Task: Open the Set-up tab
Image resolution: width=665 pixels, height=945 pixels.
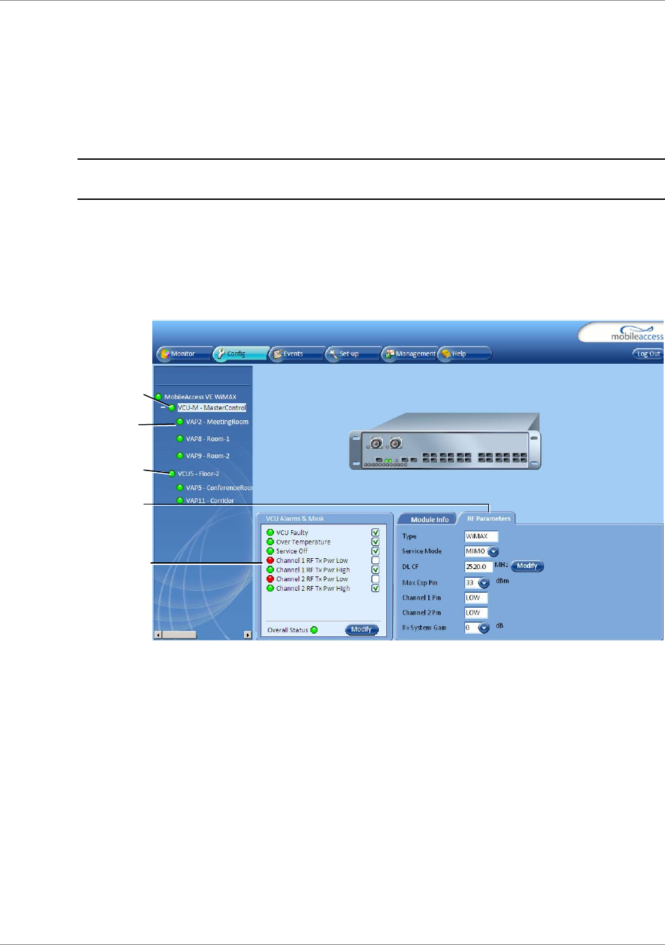Action: pyautogui.click(x=352, y=354)
